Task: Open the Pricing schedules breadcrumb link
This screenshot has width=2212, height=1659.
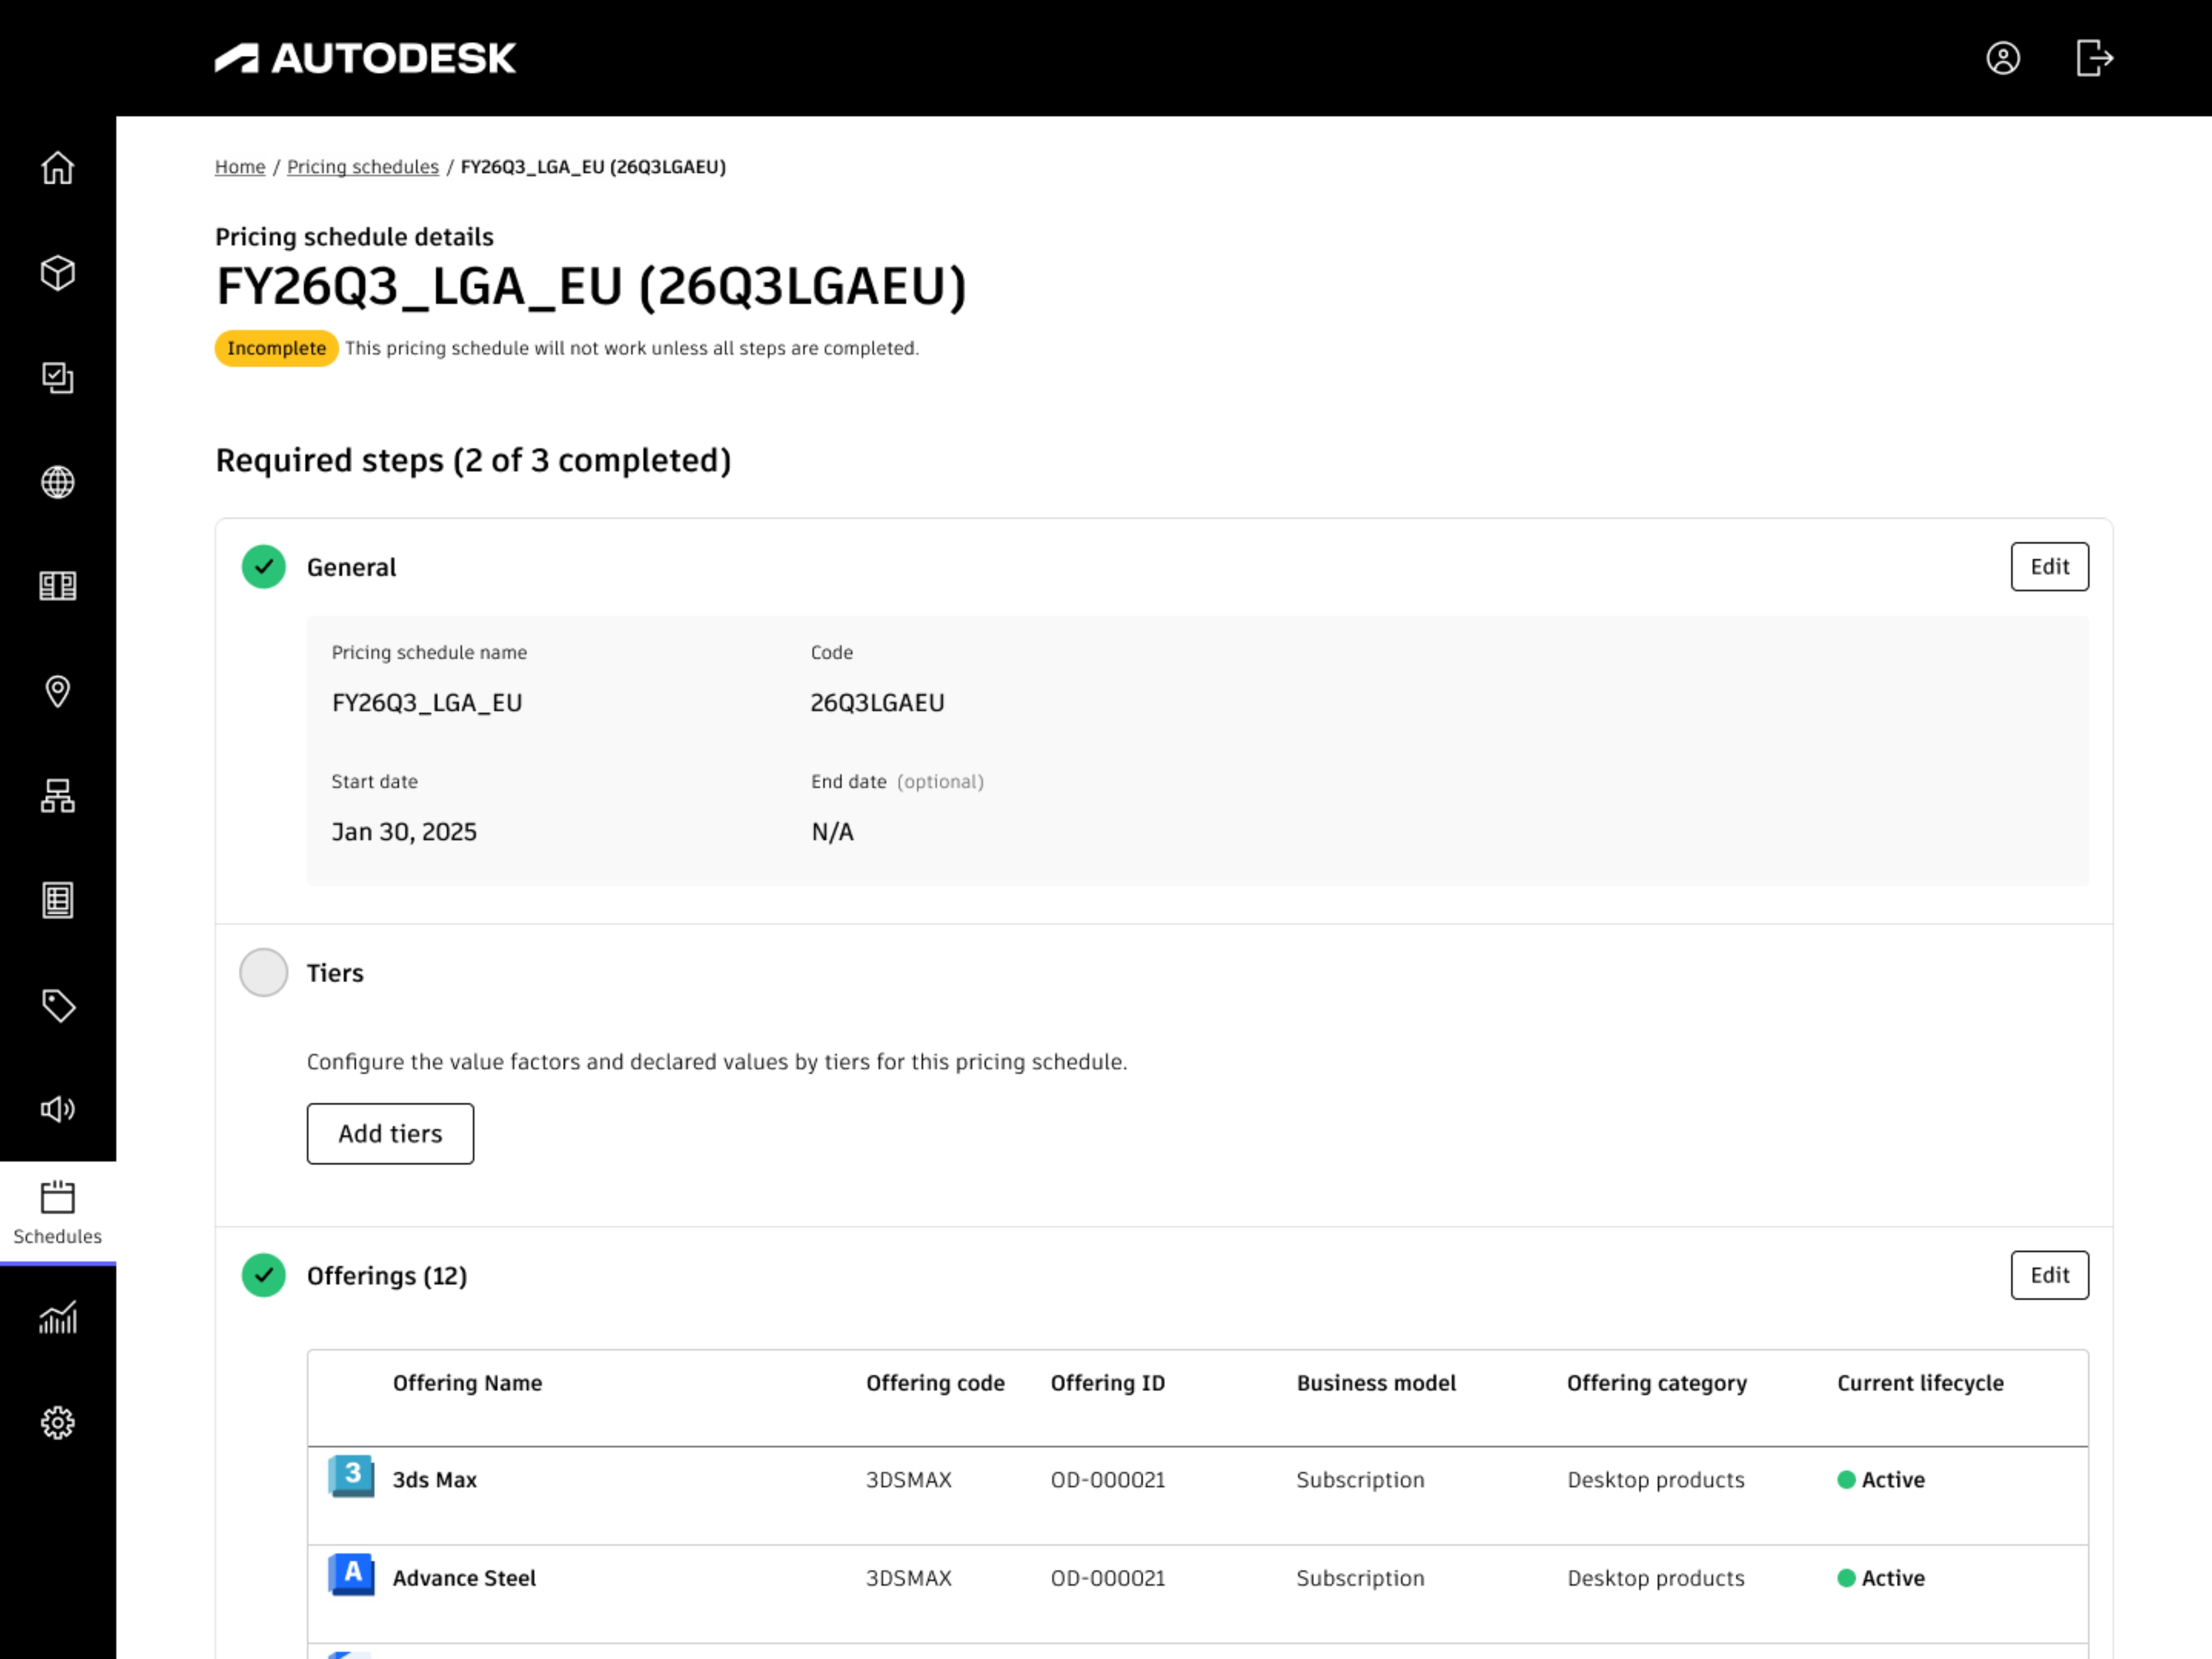Action: [362, 166]
